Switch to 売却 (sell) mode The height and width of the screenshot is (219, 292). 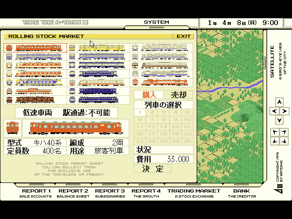point(178,95)
